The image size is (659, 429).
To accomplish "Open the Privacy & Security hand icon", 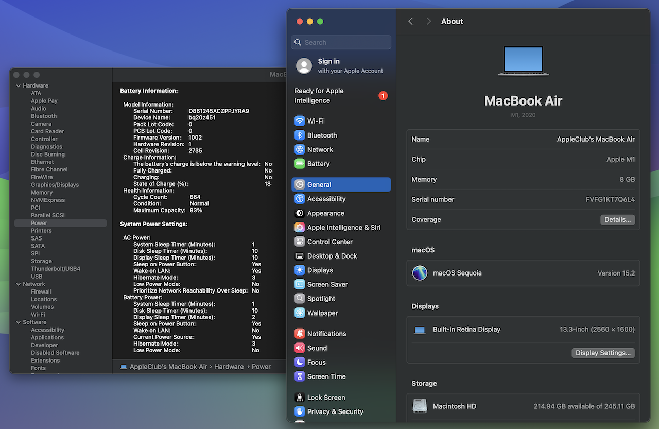I will (x=300, y=411).
